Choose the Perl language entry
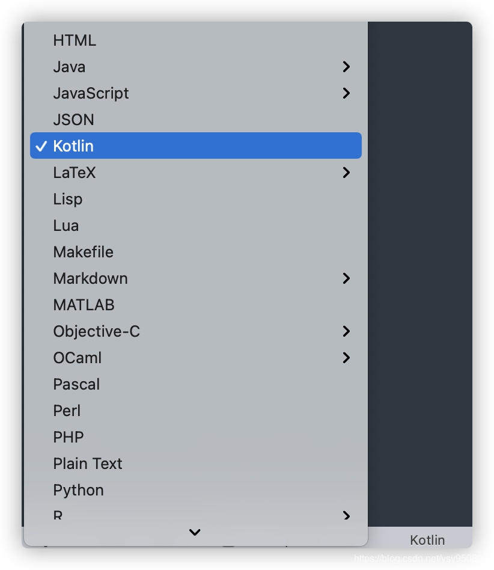This screenshot has width=494, height=570. tap(67, 411)
